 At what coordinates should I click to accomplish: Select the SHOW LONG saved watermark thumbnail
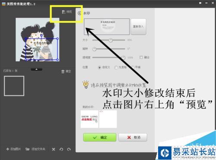point(89,119)
